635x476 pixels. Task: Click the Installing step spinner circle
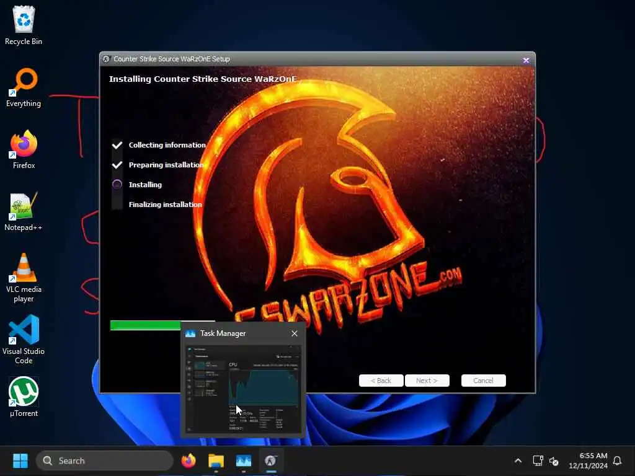117,185
